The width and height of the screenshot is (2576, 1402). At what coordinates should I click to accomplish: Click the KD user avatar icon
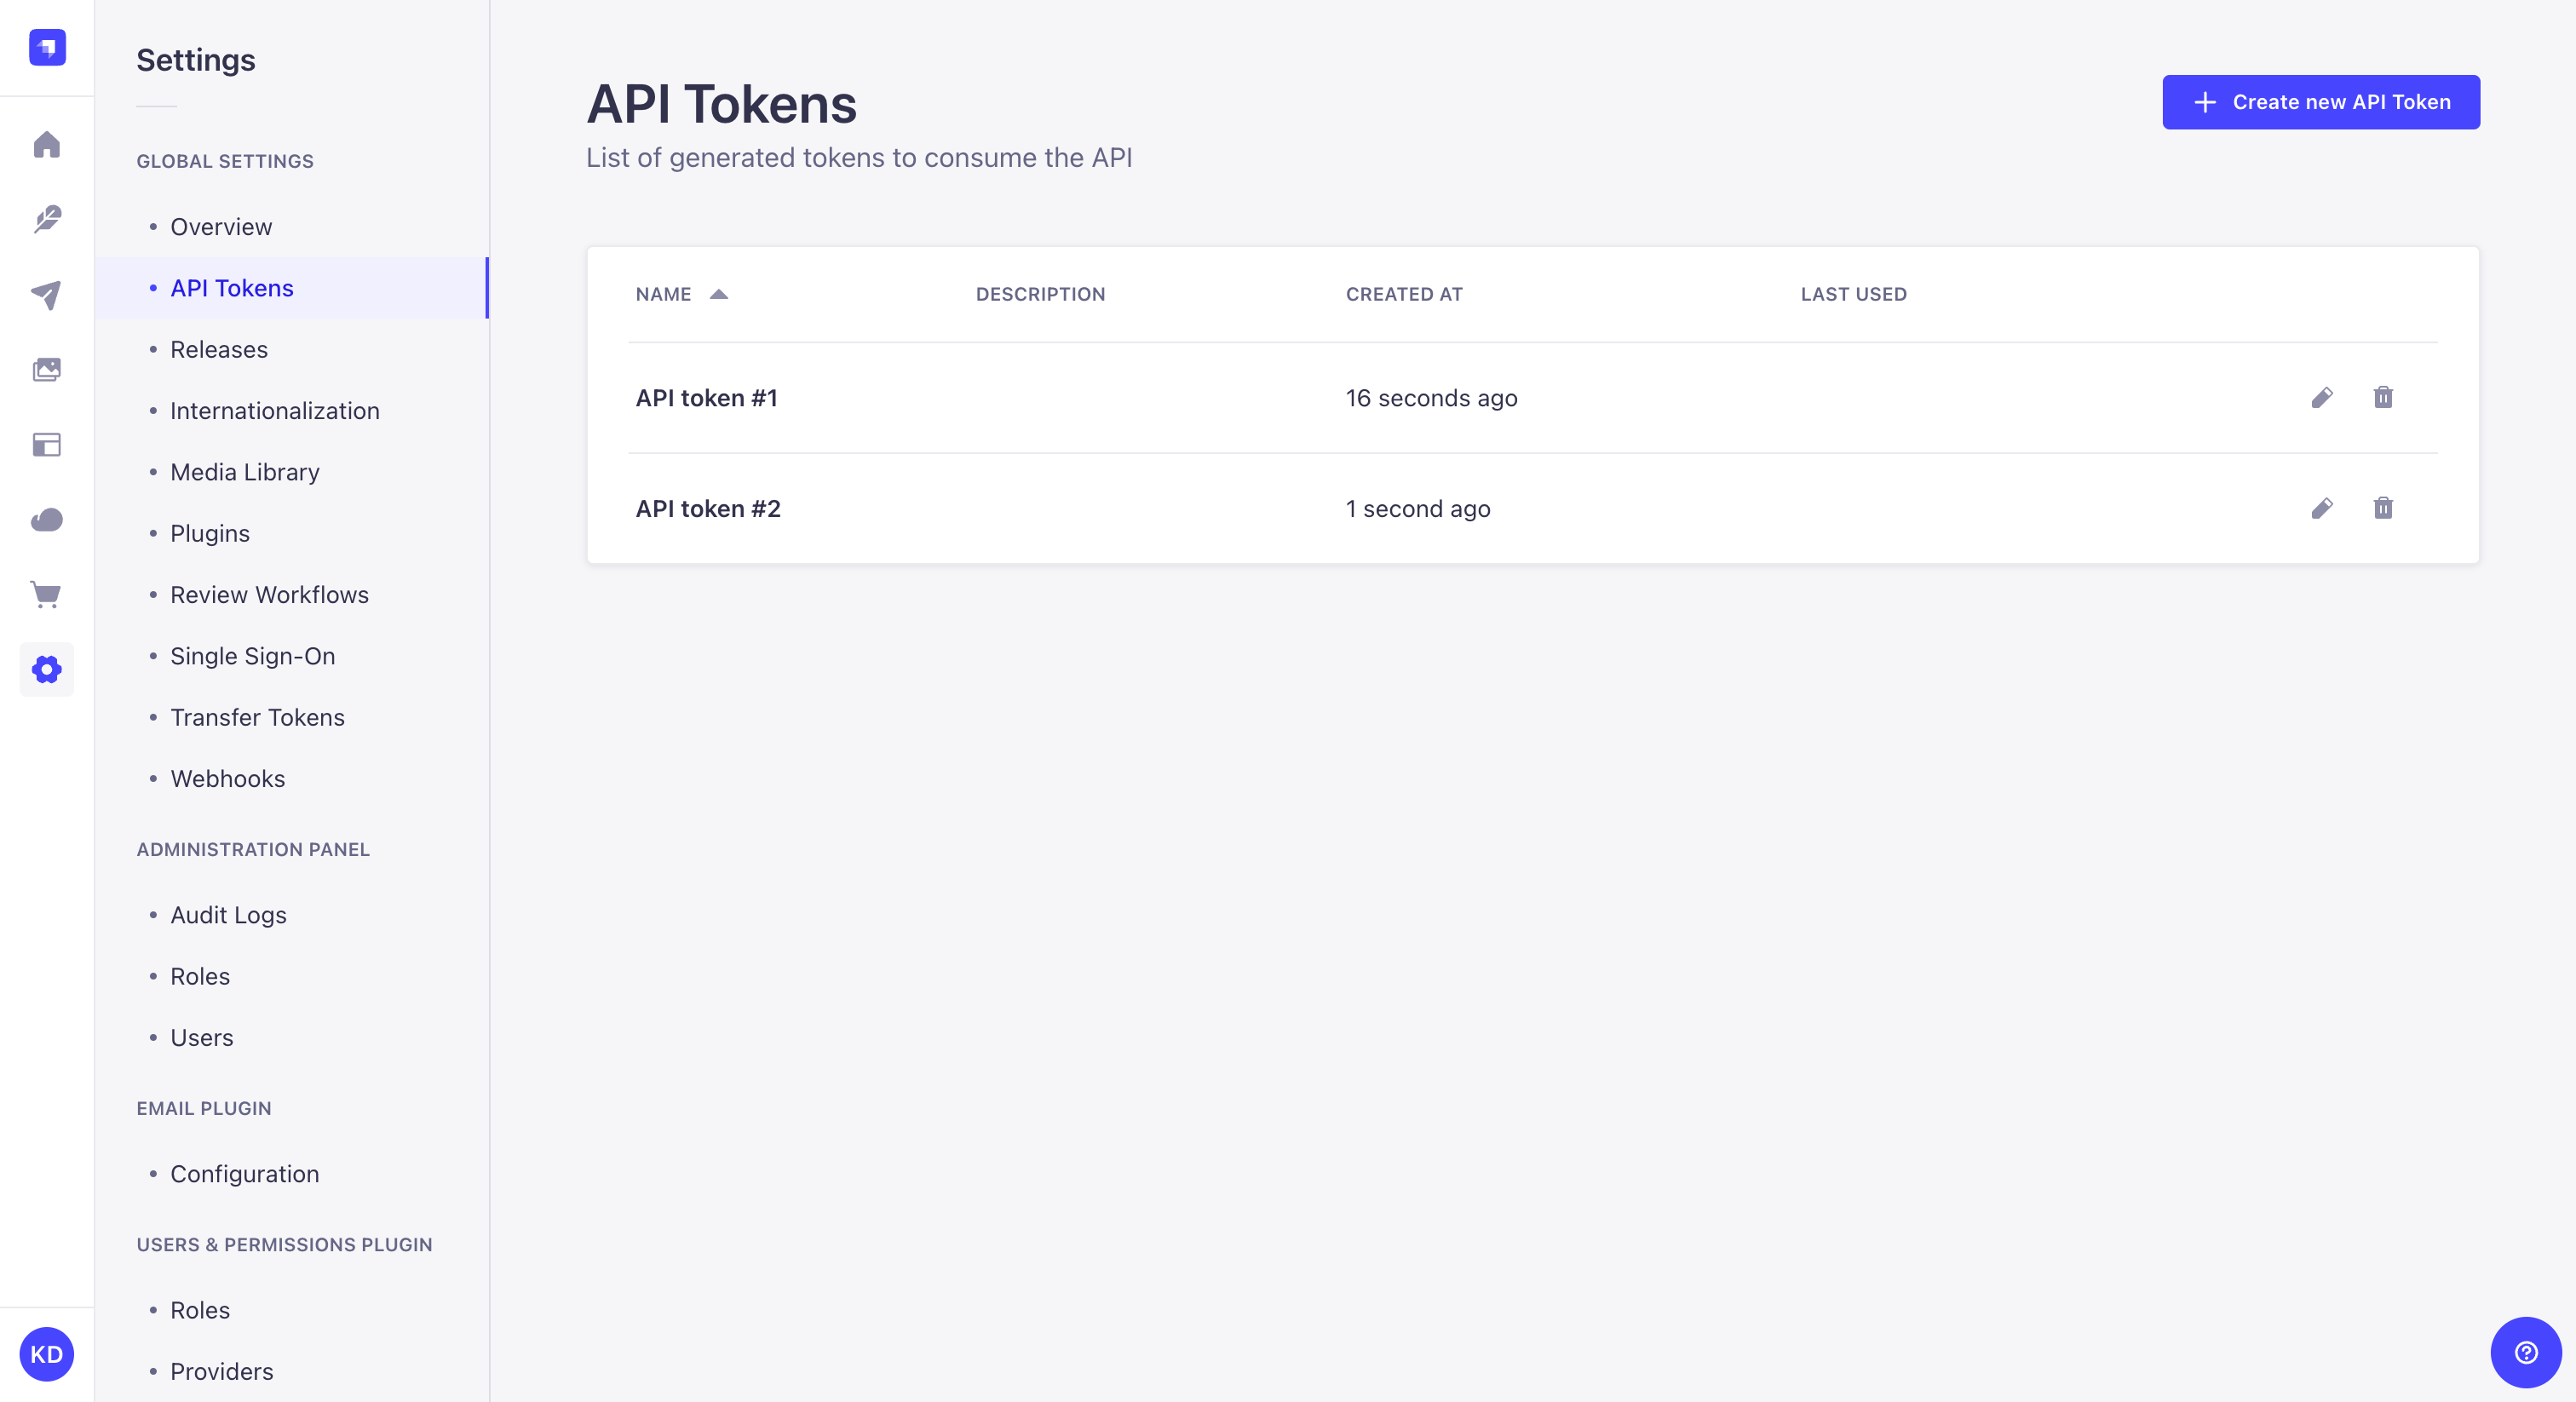(x=47, y=1352)
